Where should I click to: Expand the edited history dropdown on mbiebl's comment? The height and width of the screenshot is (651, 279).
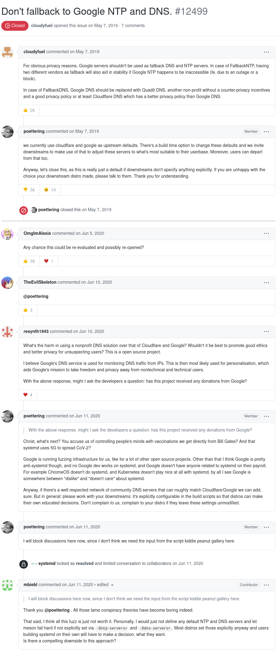click(112, 585)
